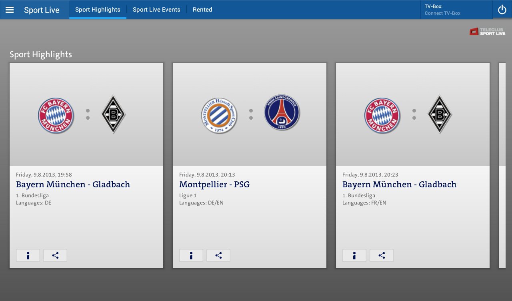Image resolution: width=512 pixels, height=301 pixels.
Task: Switch to the Sport Highlights tab
Action: coord(98,10)
